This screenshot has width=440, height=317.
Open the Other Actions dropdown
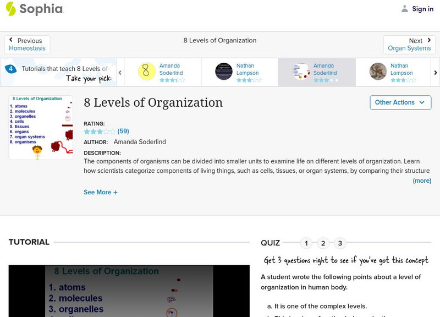tap(399, 102)
